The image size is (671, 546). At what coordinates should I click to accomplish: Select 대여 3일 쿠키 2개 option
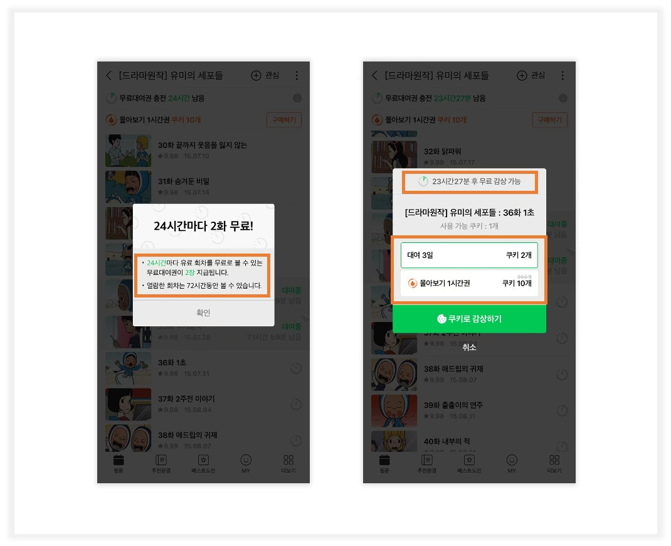469,255
